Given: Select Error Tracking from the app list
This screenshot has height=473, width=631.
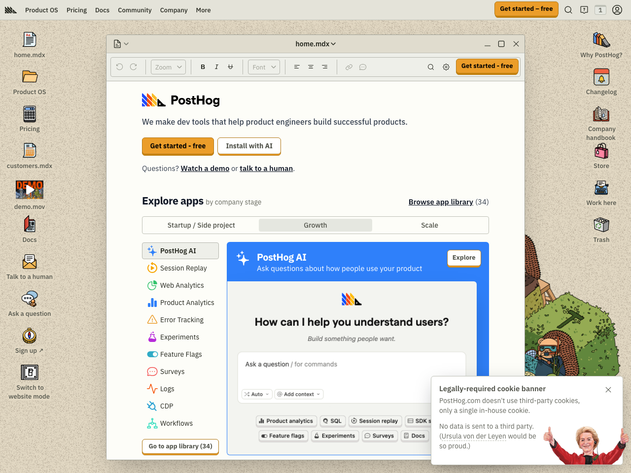Looking at the screenshot, I should (x=181, y=320).
